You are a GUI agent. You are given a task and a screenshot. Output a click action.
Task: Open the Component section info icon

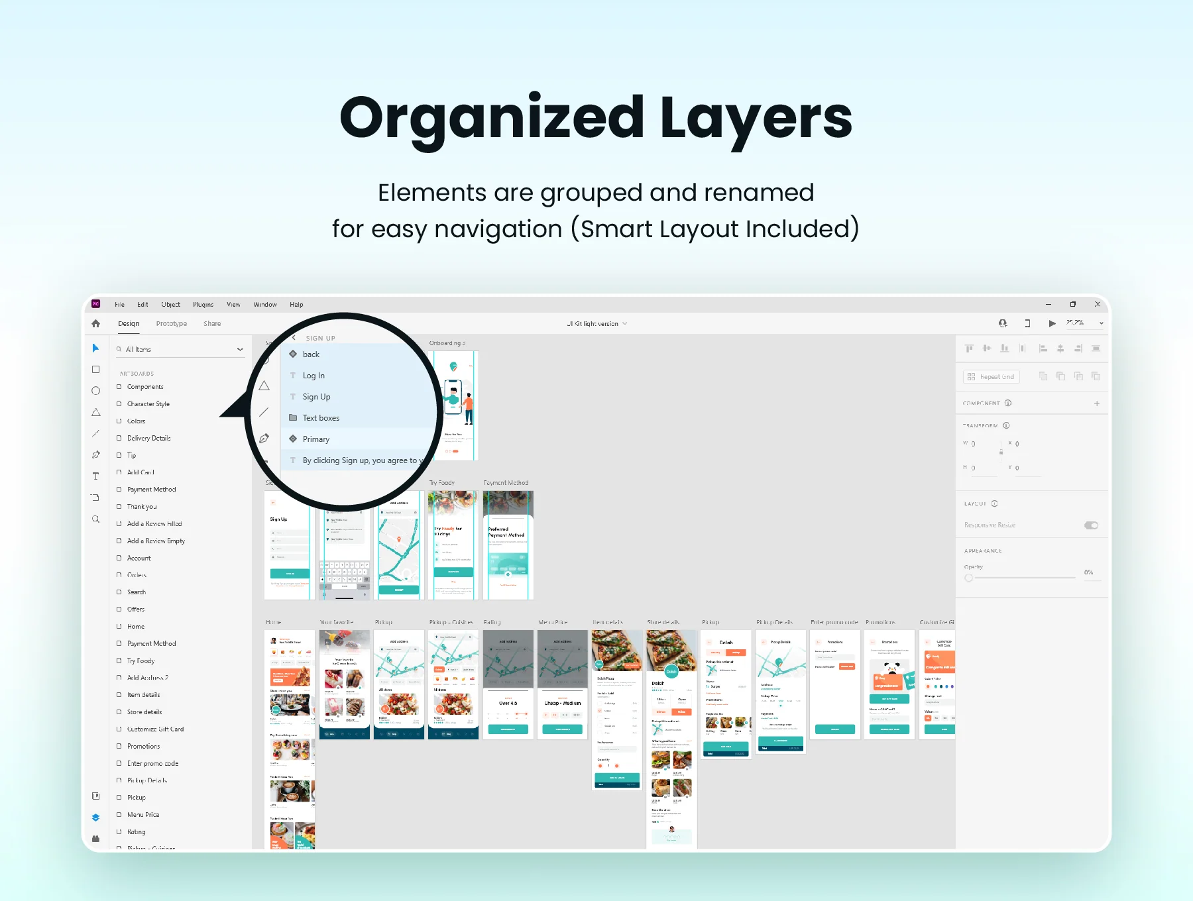point(1008,403)
